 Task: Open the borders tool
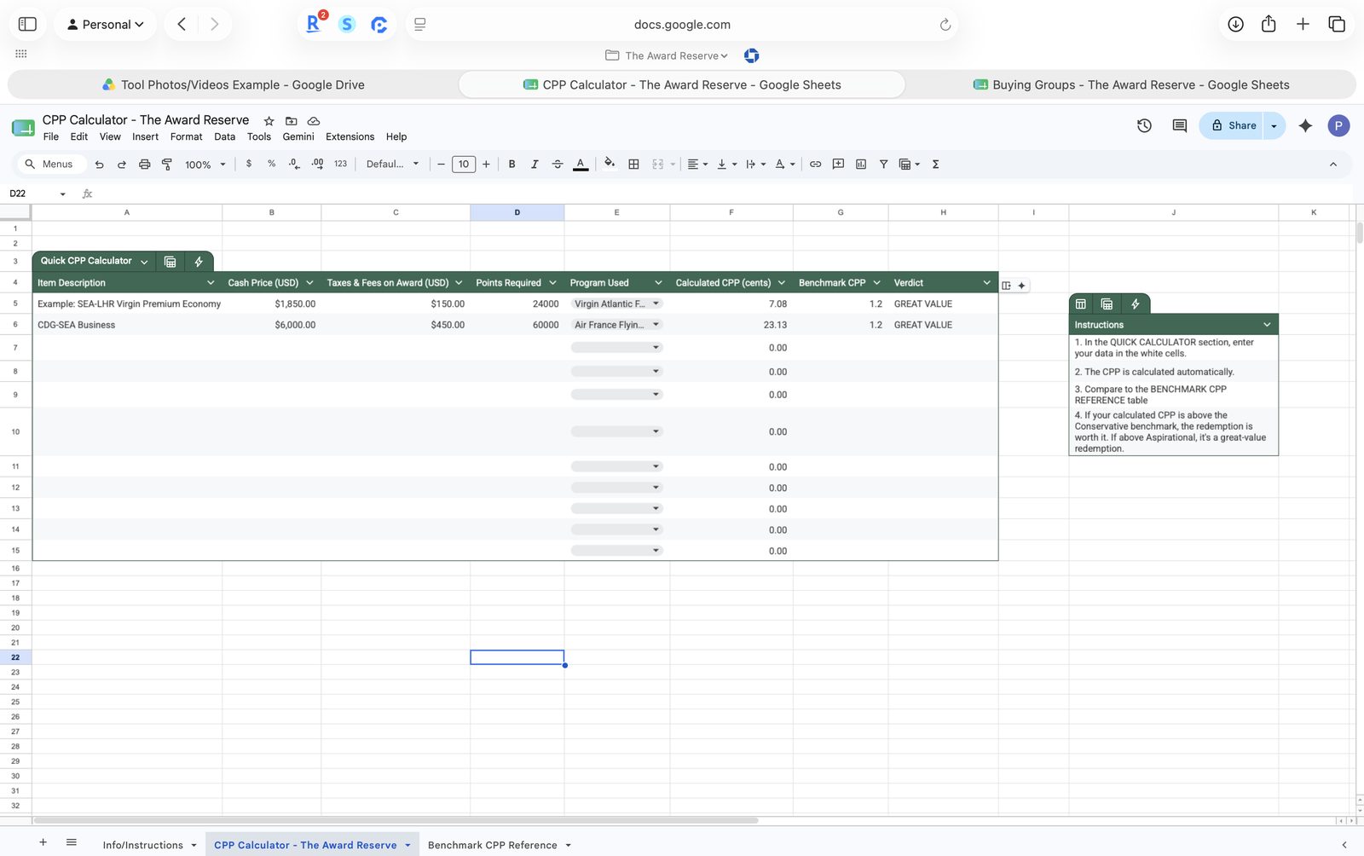tap(633, 165)
